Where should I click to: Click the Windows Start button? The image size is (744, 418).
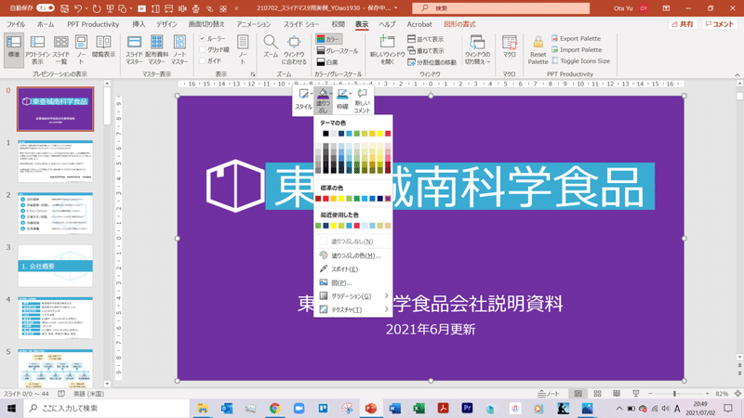11,408
